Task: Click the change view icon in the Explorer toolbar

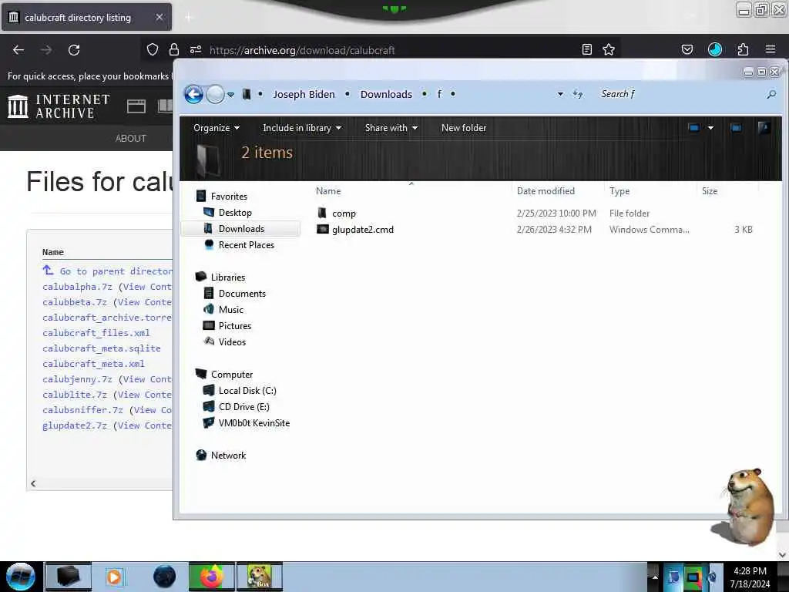Action: click(694, 128)
